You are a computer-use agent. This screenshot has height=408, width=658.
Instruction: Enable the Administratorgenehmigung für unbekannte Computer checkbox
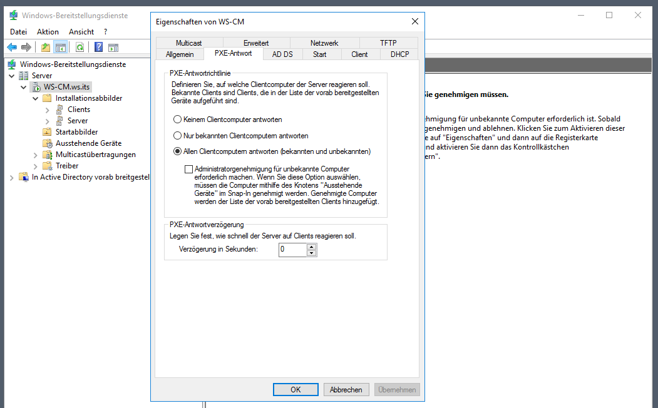(189, 169)
